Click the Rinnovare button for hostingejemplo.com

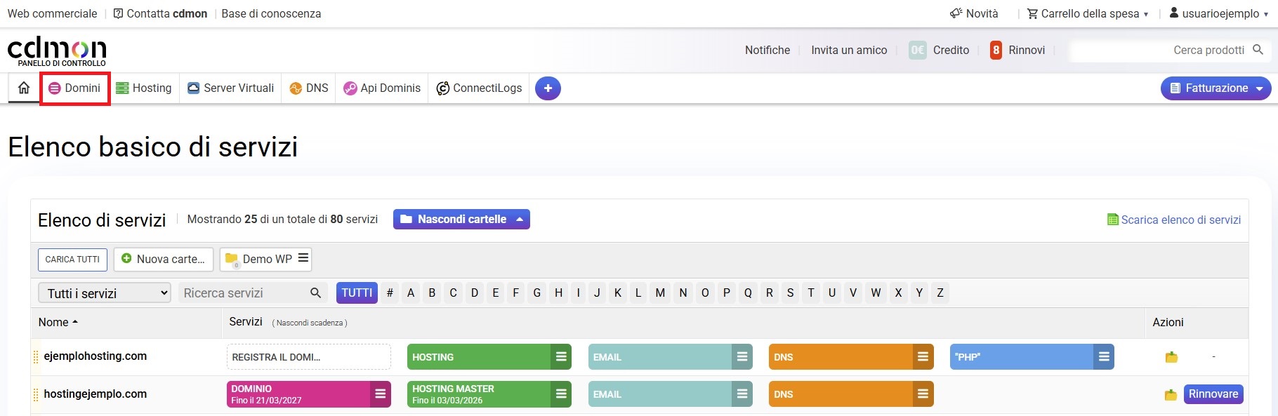pos(1213,394)
